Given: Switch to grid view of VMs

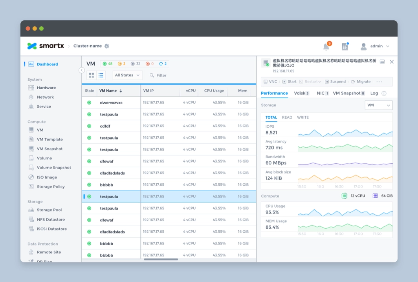Looking at the screenshot, I should tap(91, 75).
